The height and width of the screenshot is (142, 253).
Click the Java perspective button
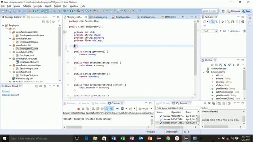coord(247,11)
